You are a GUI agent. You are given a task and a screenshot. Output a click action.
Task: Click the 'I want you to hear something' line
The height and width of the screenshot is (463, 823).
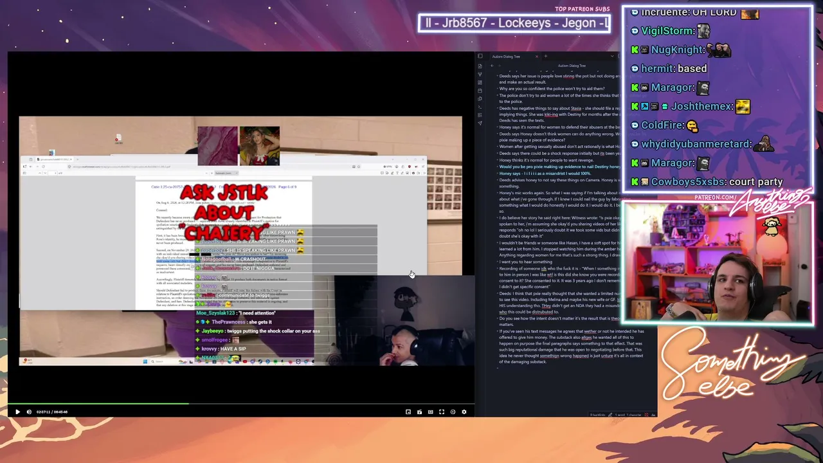pos(526,262)
